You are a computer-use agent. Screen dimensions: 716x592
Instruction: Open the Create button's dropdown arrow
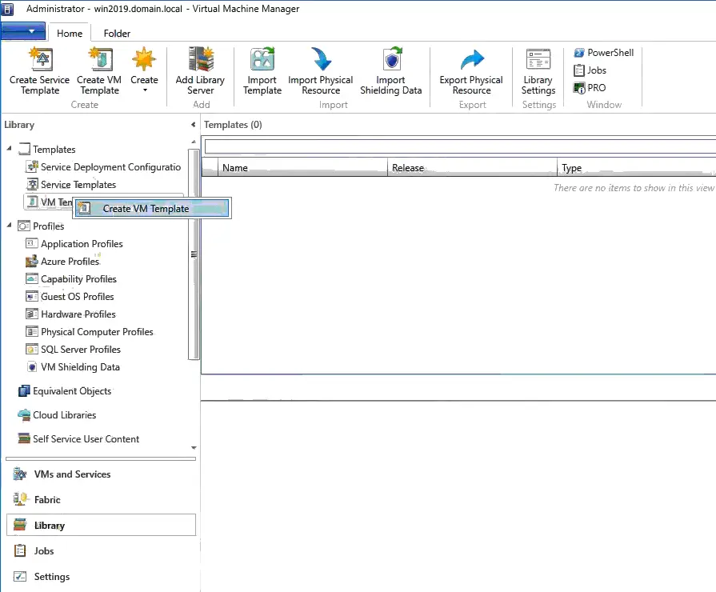pyautogui.click(x=145, y=90)
